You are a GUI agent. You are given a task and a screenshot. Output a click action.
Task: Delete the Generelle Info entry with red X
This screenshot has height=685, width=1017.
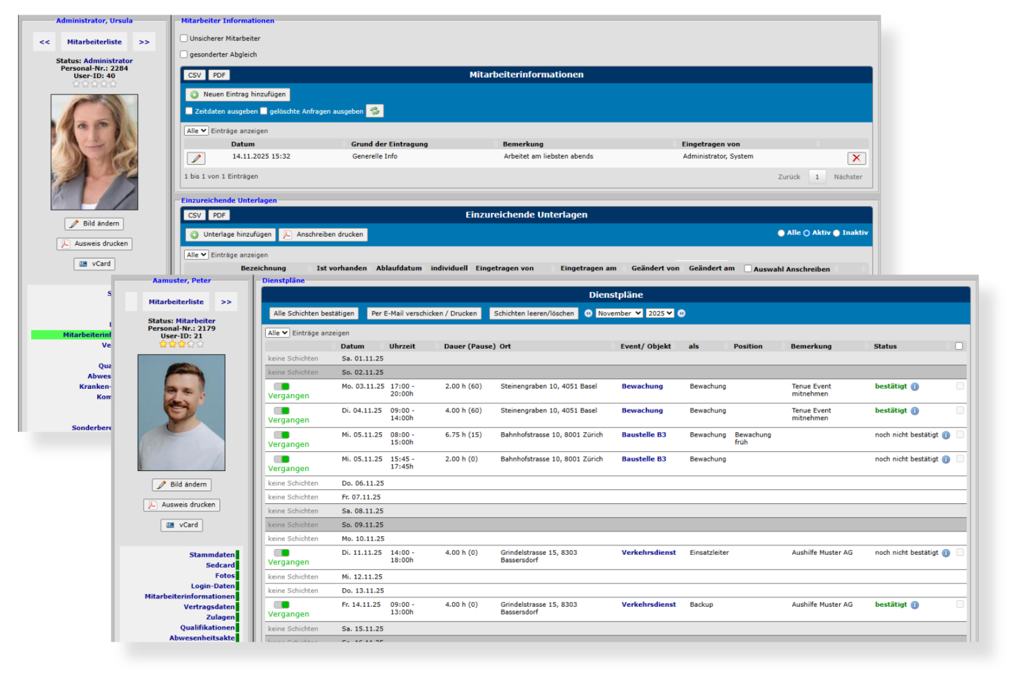[856, 158]
